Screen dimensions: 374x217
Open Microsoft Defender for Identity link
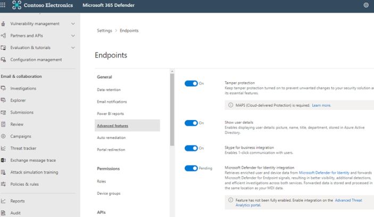pos(324,173)
